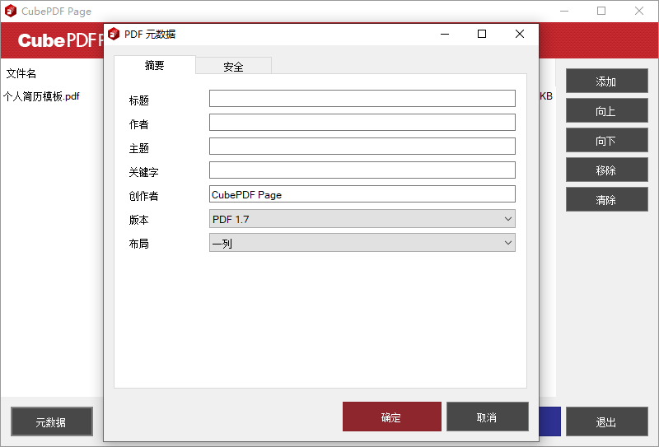The width and height of the screenshot is (659, 447).
Task: Close the CubePDF Page main window
Action: point(639,11)
